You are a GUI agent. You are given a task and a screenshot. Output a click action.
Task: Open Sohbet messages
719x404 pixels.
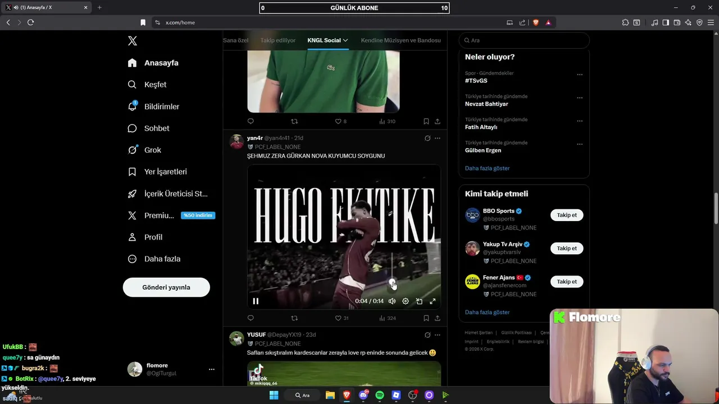coord(149,128)
